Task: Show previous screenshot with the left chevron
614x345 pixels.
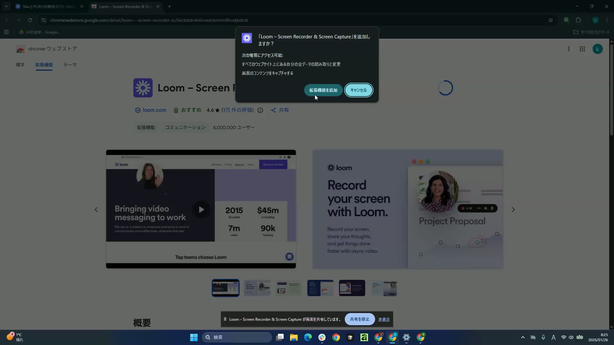Action: coord(96,210)
